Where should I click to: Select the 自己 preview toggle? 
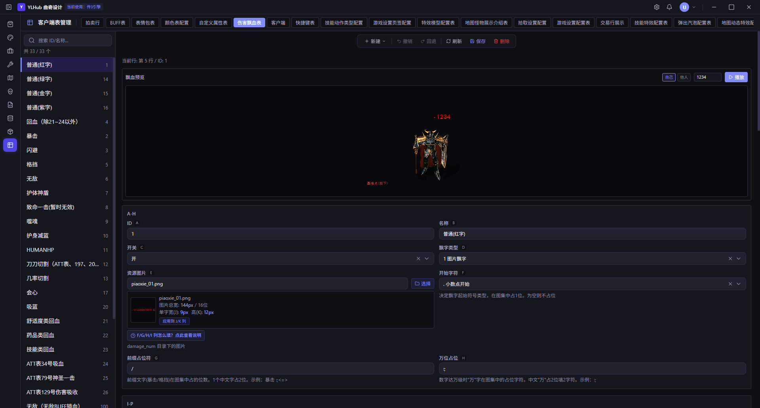point(669,77)
